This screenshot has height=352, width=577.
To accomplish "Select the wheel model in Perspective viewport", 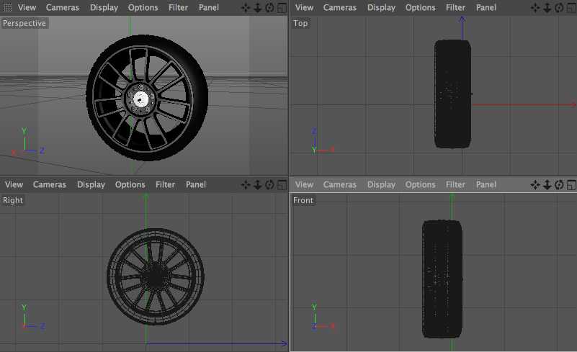I will click(147, 97).
